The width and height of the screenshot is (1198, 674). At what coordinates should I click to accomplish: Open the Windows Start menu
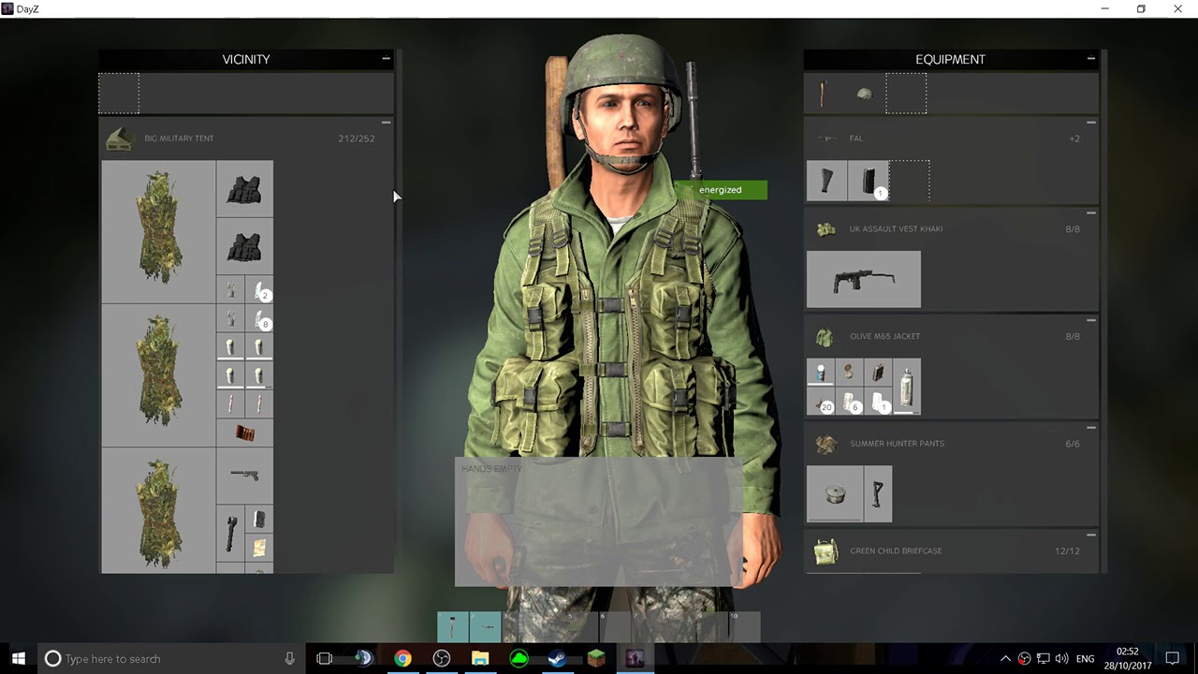[19, 658]
